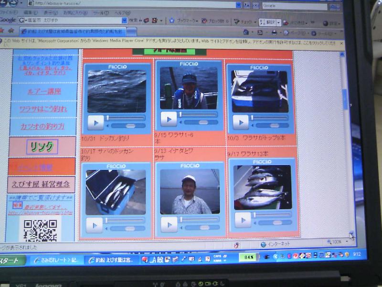Play the 10/17 サバのドッカン釣り clip

[94, 225]
